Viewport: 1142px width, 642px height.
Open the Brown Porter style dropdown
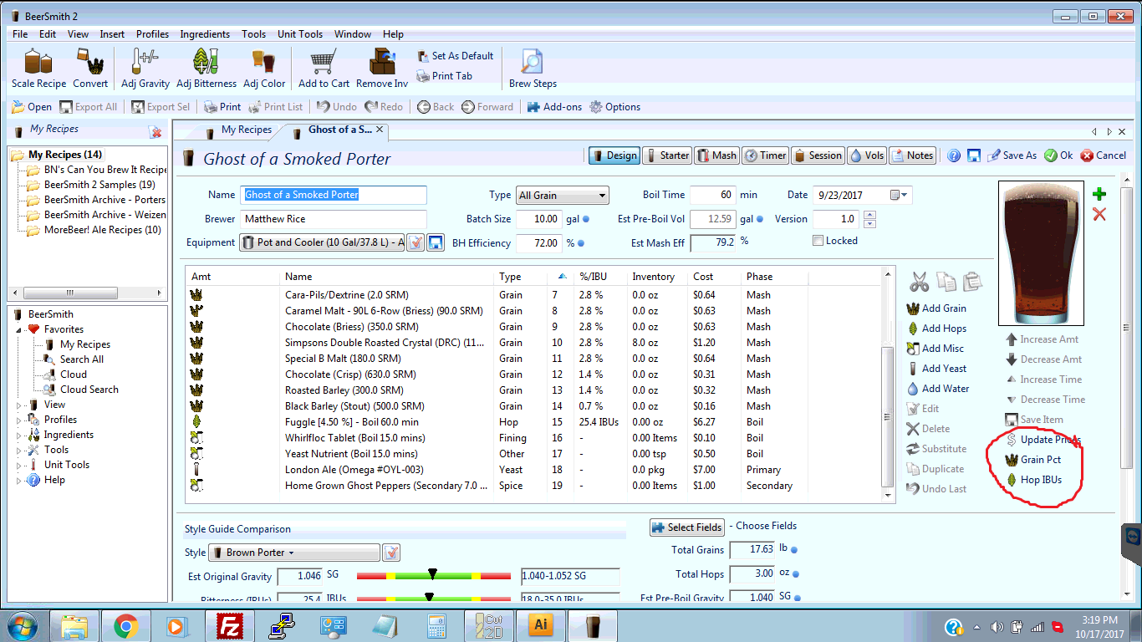pyautogui.click(x=294, y=553)
